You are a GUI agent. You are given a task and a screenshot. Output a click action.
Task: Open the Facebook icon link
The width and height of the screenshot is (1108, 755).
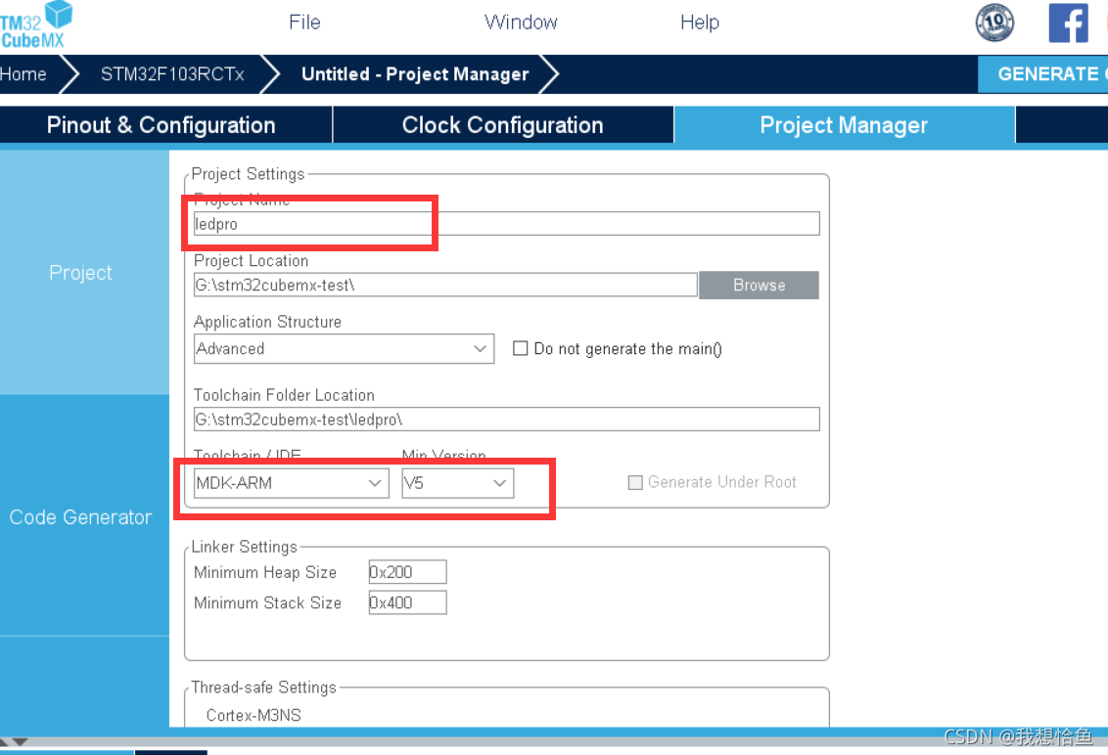(x=1068, y=23)
